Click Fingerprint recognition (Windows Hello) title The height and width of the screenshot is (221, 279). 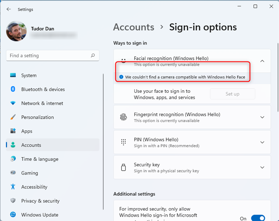pos(177,114)
